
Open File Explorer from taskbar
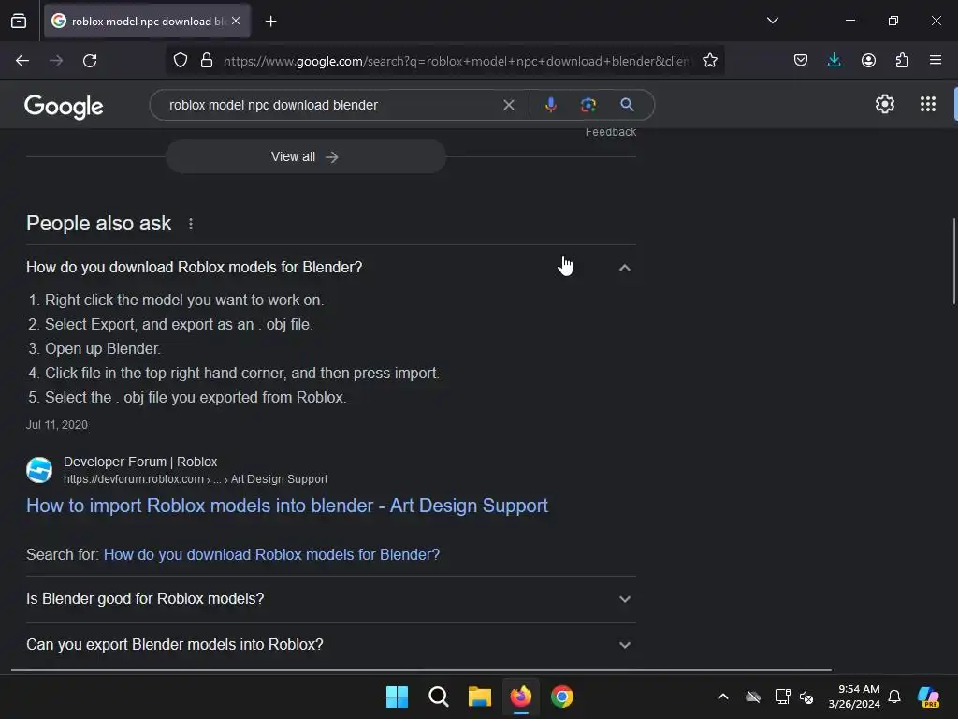[480, 697]
